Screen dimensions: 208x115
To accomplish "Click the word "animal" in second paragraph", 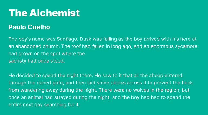I will (36, 97).
